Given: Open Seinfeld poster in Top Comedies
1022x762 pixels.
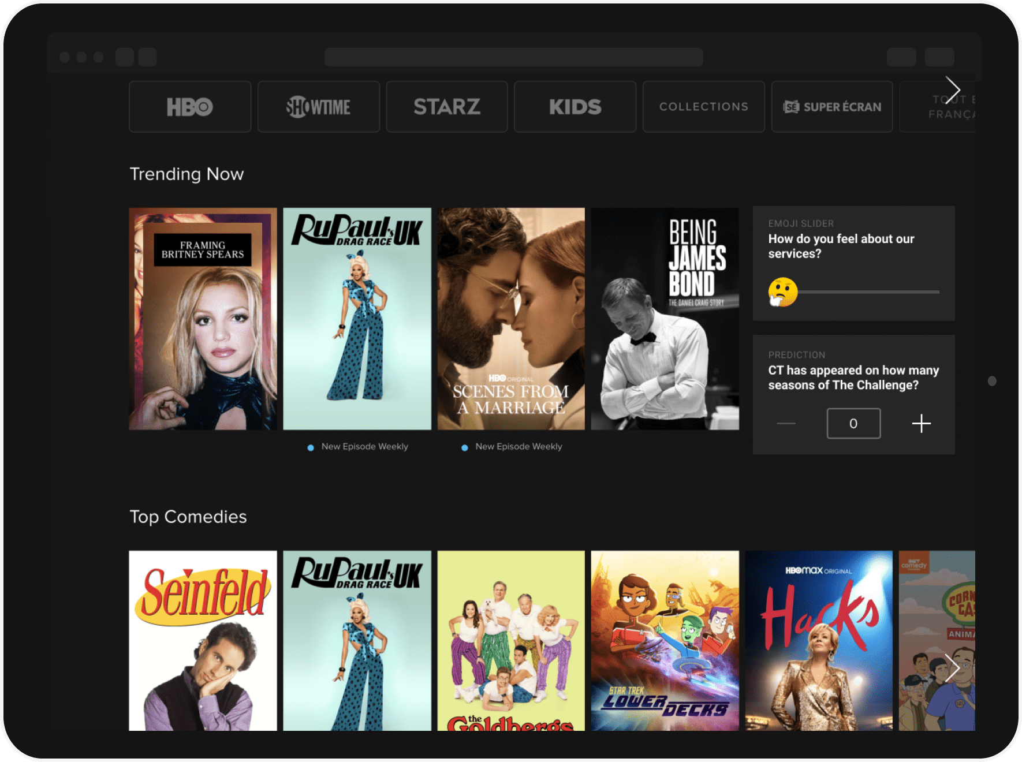Looking at the screenshot, I should pyautogui.click(x=203, y=641).
